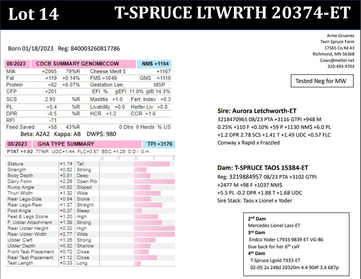
Task: Click the 'PTAT +1.92' value
Action: tap(20, 152)
